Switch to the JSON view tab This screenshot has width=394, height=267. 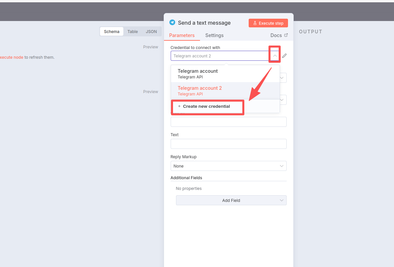(x=151, y=32)
